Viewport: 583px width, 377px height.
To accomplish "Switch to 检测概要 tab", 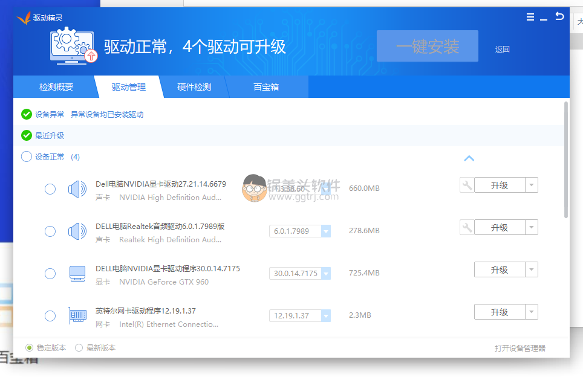I will [x=56, y=87].
